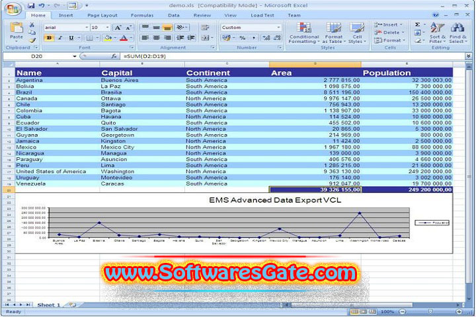Increase the indent level
The height and width of the screenshot is (317, 476).
pyautogui.click(x=191, y=38)
